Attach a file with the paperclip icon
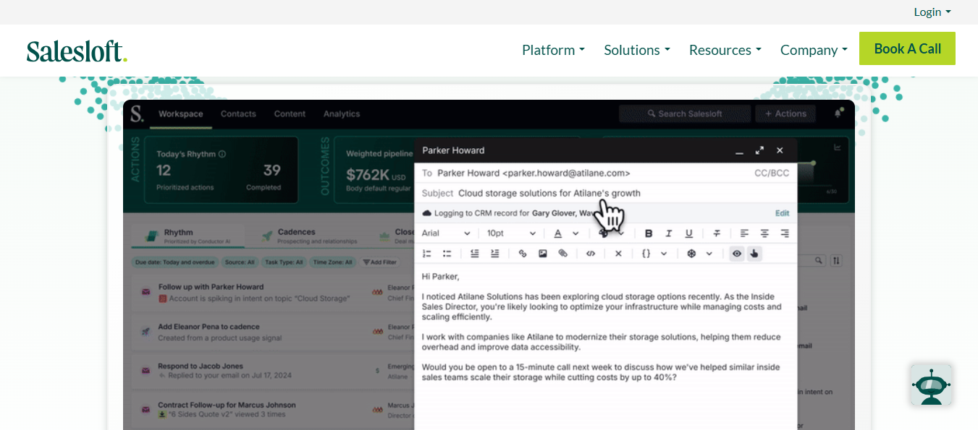978x430 pixels. tap(563, 254)
